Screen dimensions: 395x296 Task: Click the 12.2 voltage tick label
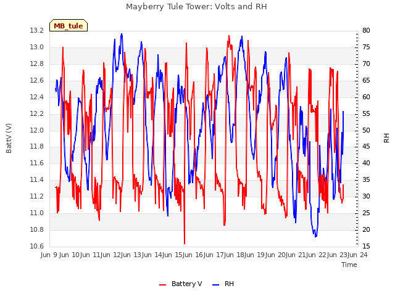[37, 113]
